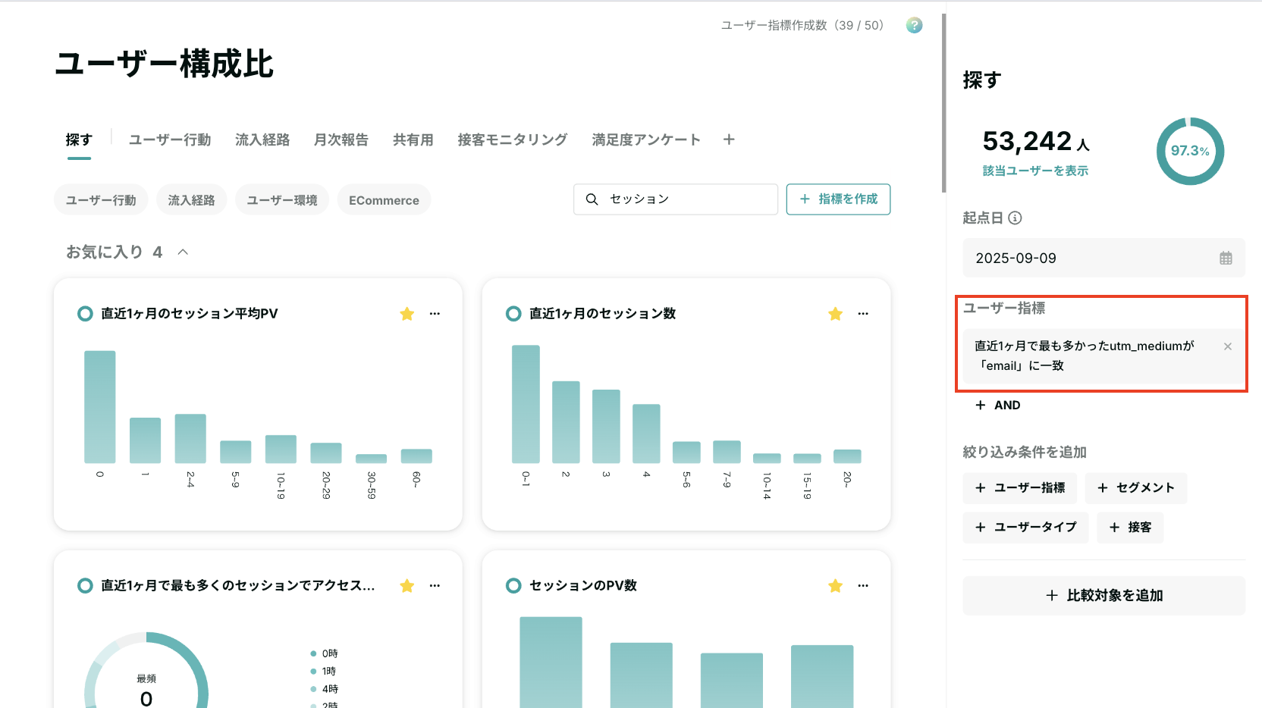The height and width of the screenshot is (708, 1262).
Task: Unfavorite 直近1ヶ月で最も多くのセッション card star
Action: tap(407, 586)
